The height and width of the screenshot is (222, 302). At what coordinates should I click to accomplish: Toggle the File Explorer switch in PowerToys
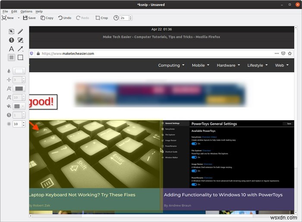coord(194,157)
